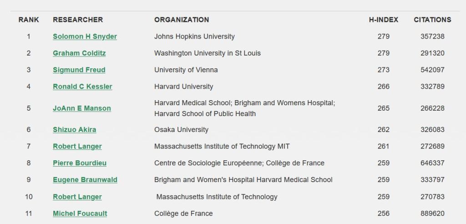Click the Graham Colditz link
The width and height of the screenshot is (466, 224).
click(x=79, y=53)
